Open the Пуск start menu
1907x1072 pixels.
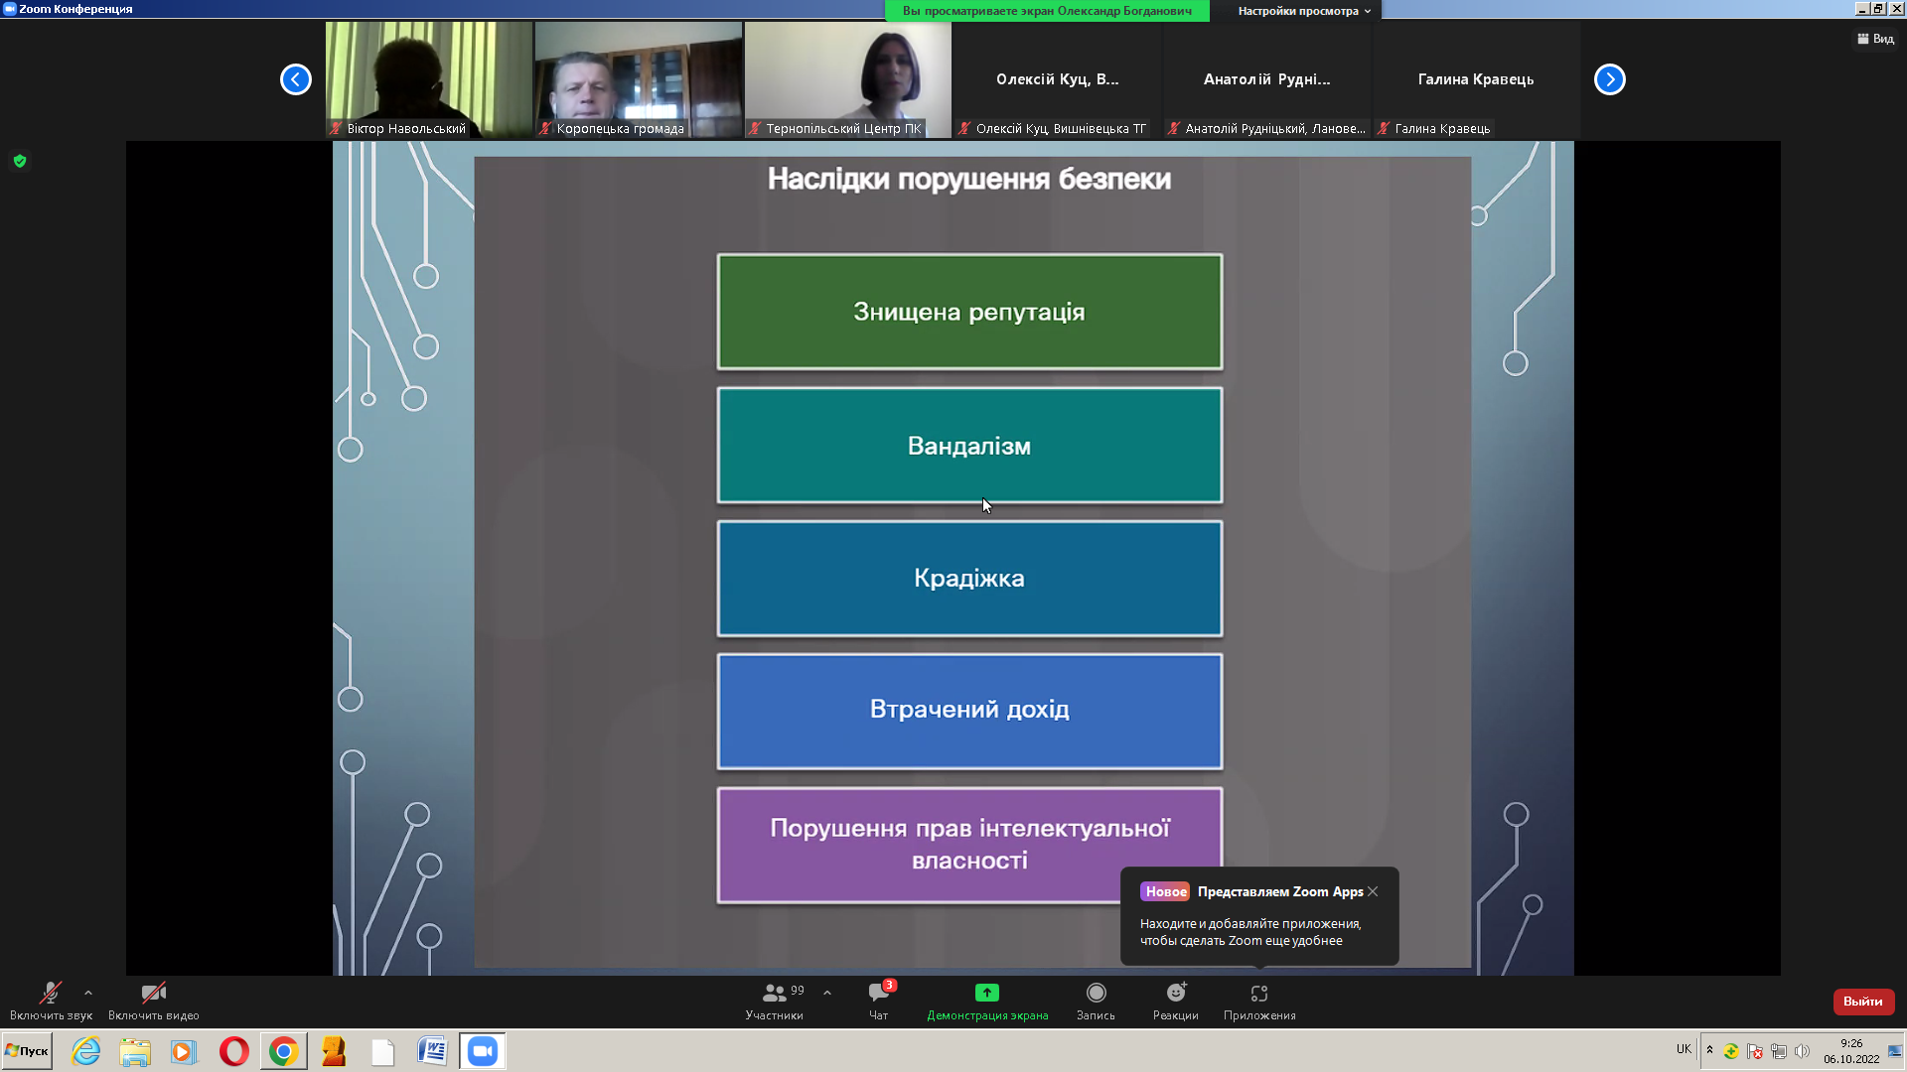coord(27,1051)
